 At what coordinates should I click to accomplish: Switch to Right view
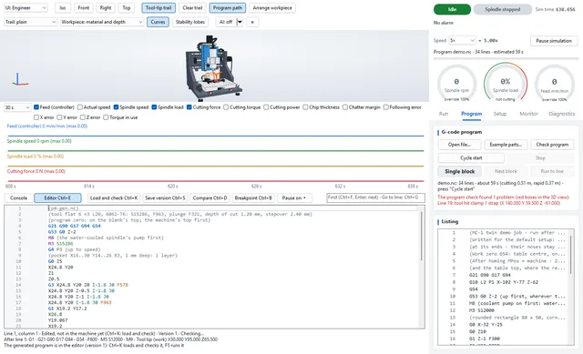click(106, 8)
